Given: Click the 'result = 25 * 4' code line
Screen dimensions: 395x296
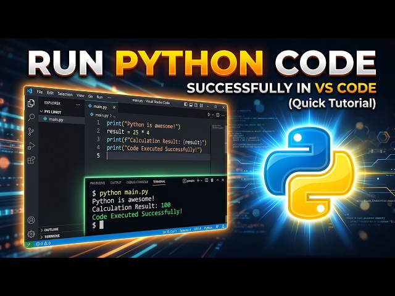Looking at the screenshot, I should click(x=128, y=132).
